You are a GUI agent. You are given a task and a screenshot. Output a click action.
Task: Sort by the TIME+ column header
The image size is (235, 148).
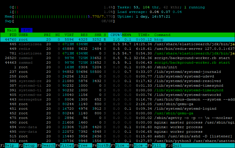(x=144, y=35)
